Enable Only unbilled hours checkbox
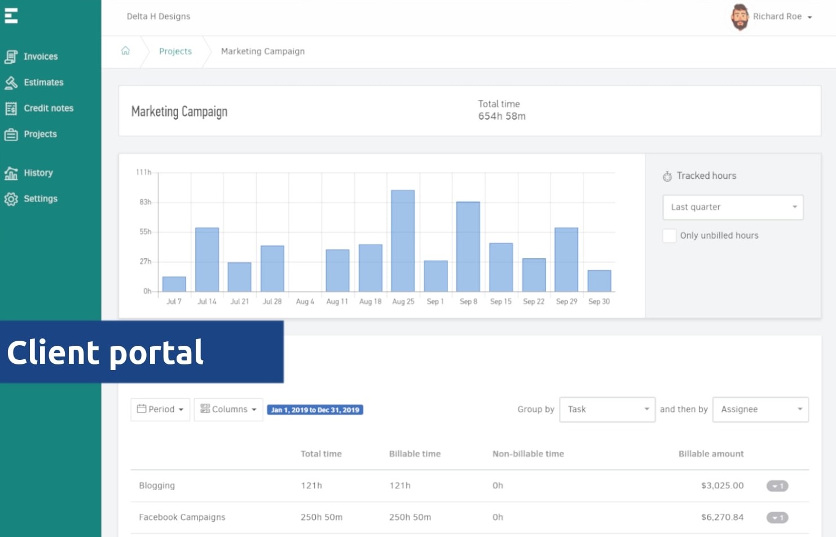The width and height of the screenshot is (836, 537). point(670,236)
